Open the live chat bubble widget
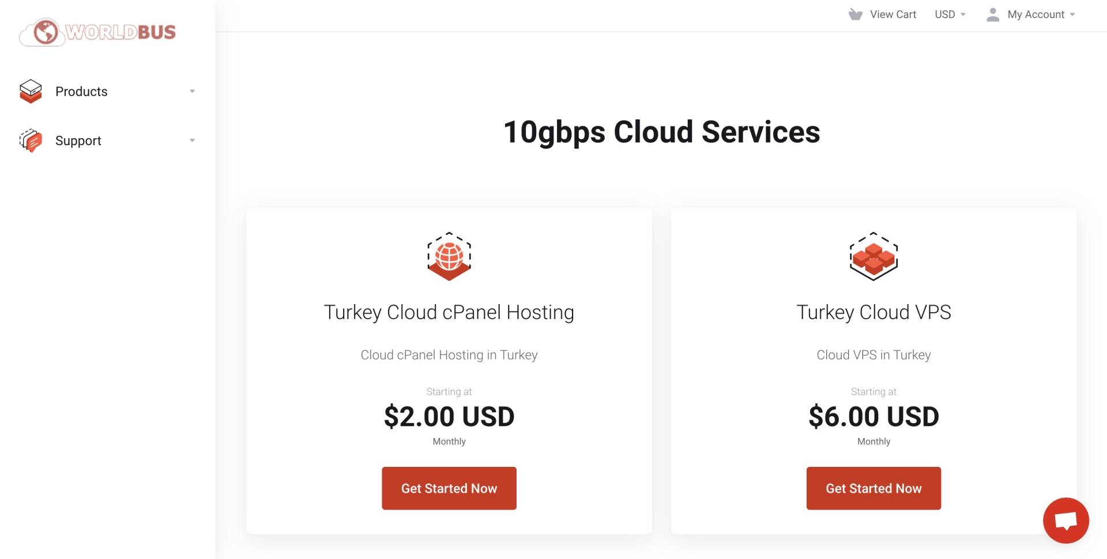The image size is (1107, 559). tap(1065, 520)
